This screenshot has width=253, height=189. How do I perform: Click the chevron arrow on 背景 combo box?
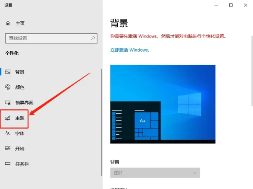(x=195, y=173)
